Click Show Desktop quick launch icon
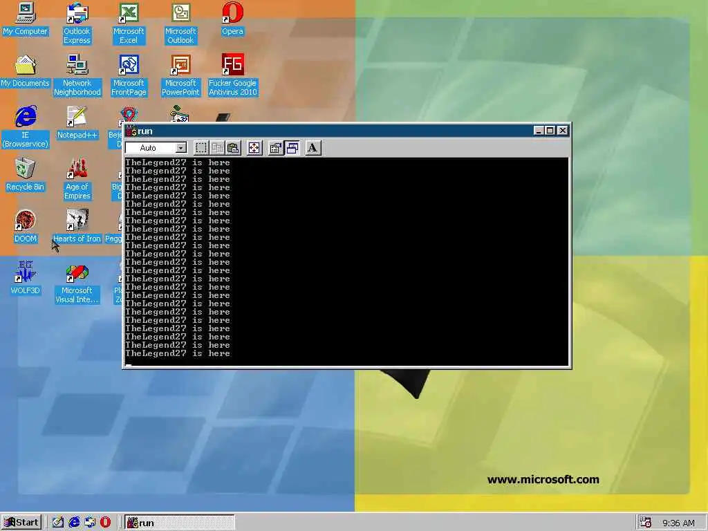The width and height of the screenshot is (708, 531). (58, 523)
